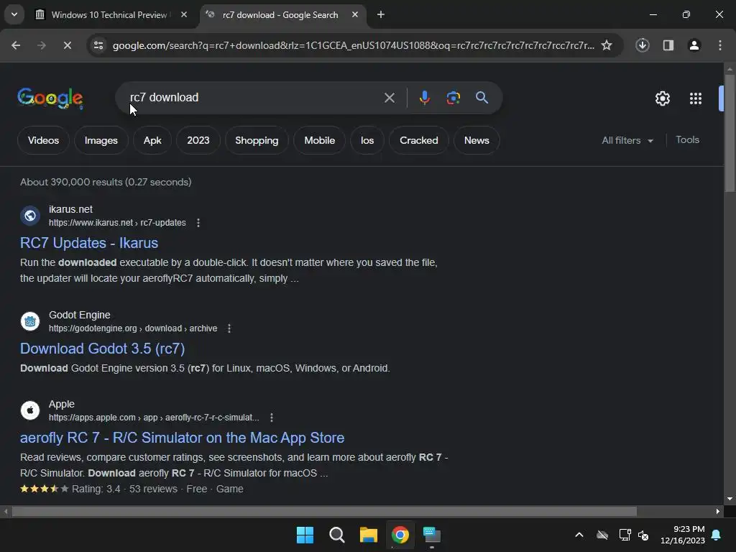Image resolution: width=736 pixels, height=552 pixels.
Task: Submit search with magnifier icon
Action: pos(482,98)
